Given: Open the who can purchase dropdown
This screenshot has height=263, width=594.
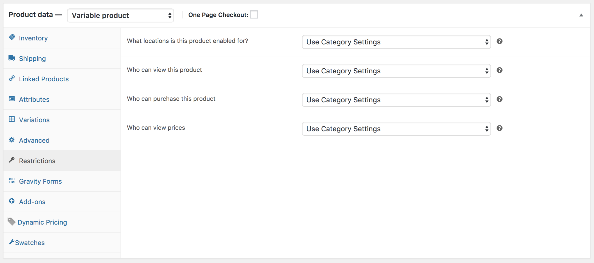Looking at the screenshot, I should [396, 100].
